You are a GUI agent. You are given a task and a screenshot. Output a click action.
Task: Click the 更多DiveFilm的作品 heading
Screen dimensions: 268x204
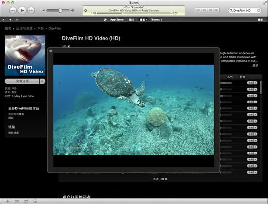[x=24, y=108]
